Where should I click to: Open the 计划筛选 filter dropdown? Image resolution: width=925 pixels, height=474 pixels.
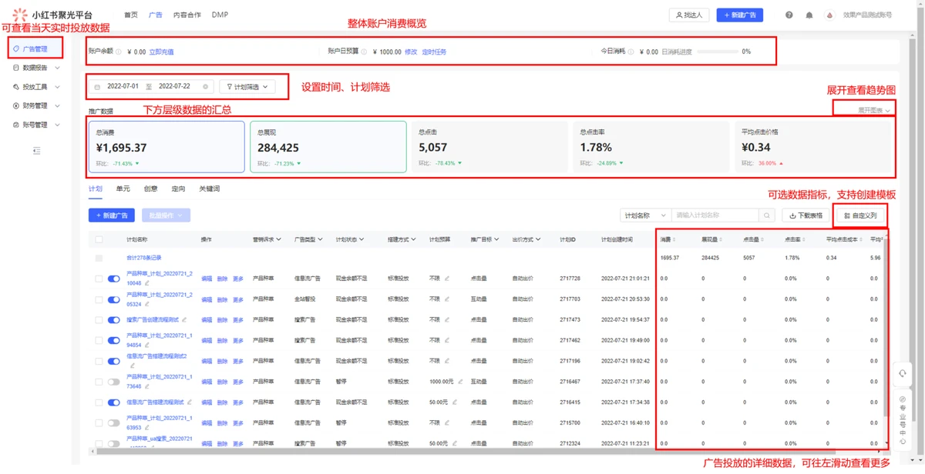click(247, 87)
